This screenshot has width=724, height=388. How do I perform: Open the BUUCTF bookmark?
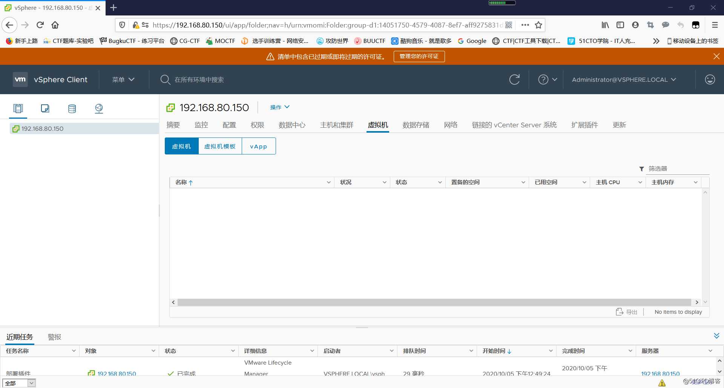(370, 41)
